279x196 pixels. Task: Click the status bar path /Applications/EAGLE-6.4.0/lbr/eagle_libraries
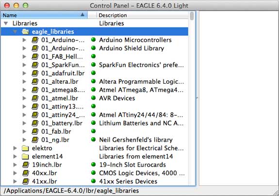coord(71,191)
